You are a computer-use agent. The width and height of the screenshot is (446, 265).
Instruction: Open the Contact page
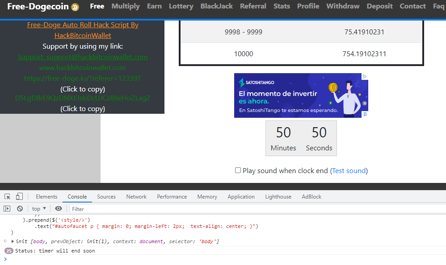(x=412, y=6)
